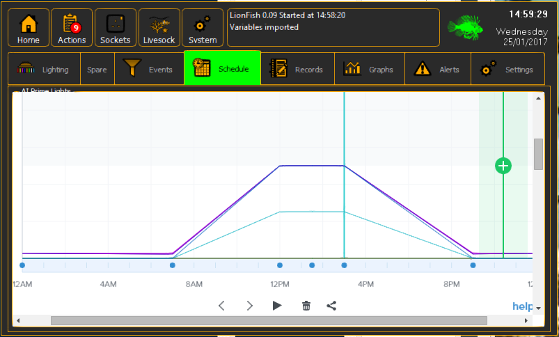Open the Records tab
Image resolution: width=559 pixels, height=337 pixels.
click(298, 69)
